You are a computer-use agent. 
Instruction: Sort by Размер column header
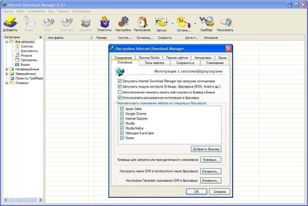click(105, 38)
